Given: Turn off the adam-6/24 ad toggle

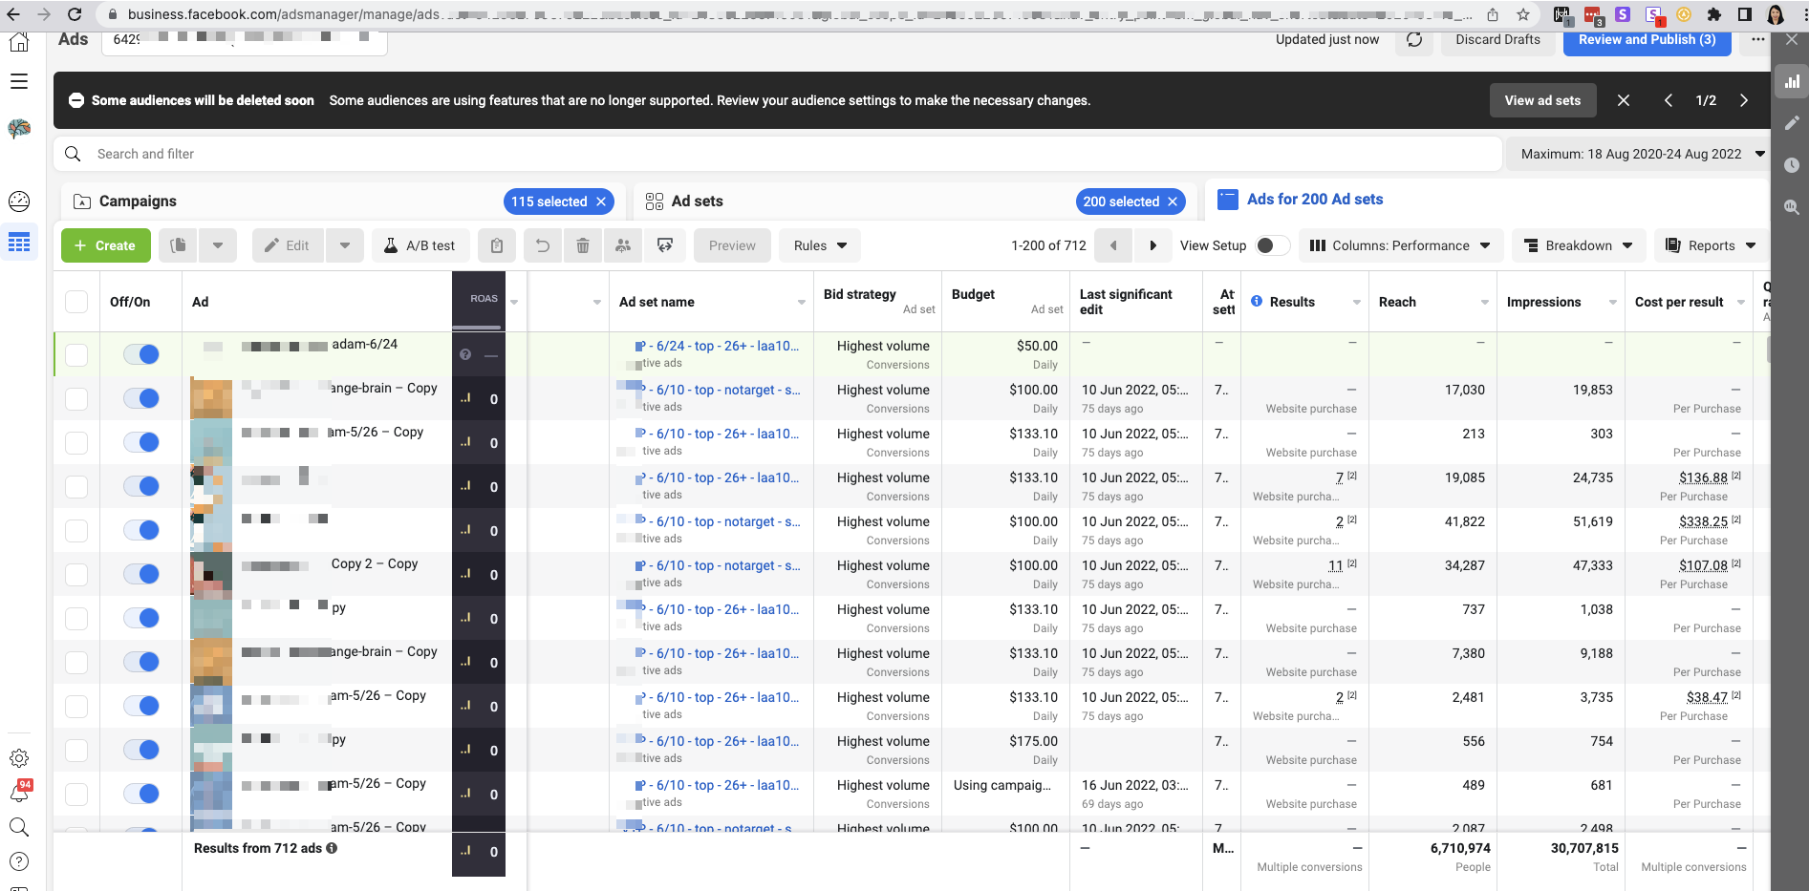Looking at the screenshot, I should pos(141,354).
